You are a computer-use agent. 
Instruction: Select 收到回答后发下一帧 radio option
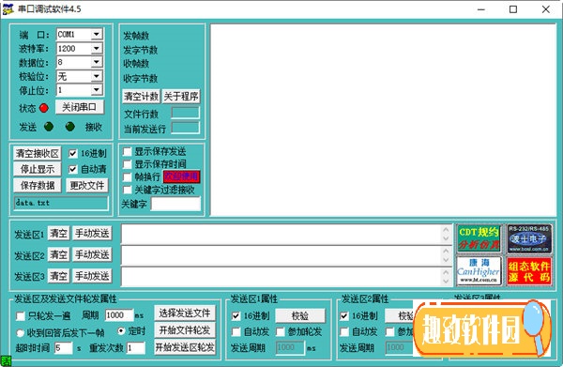pyautogui.click(x=20, y=333)
